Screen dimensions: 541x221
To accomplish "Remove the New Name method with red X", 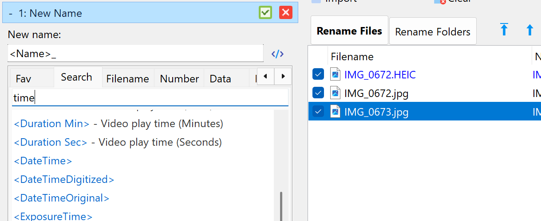I will [286, 13].
